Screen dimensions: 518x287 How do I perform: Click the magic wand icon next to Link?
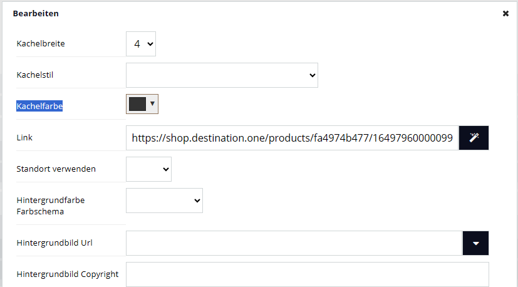click(x=474, y=138)
